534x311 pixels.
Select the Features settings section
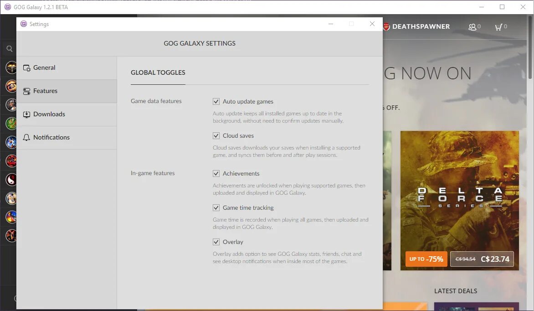point(67,91)
